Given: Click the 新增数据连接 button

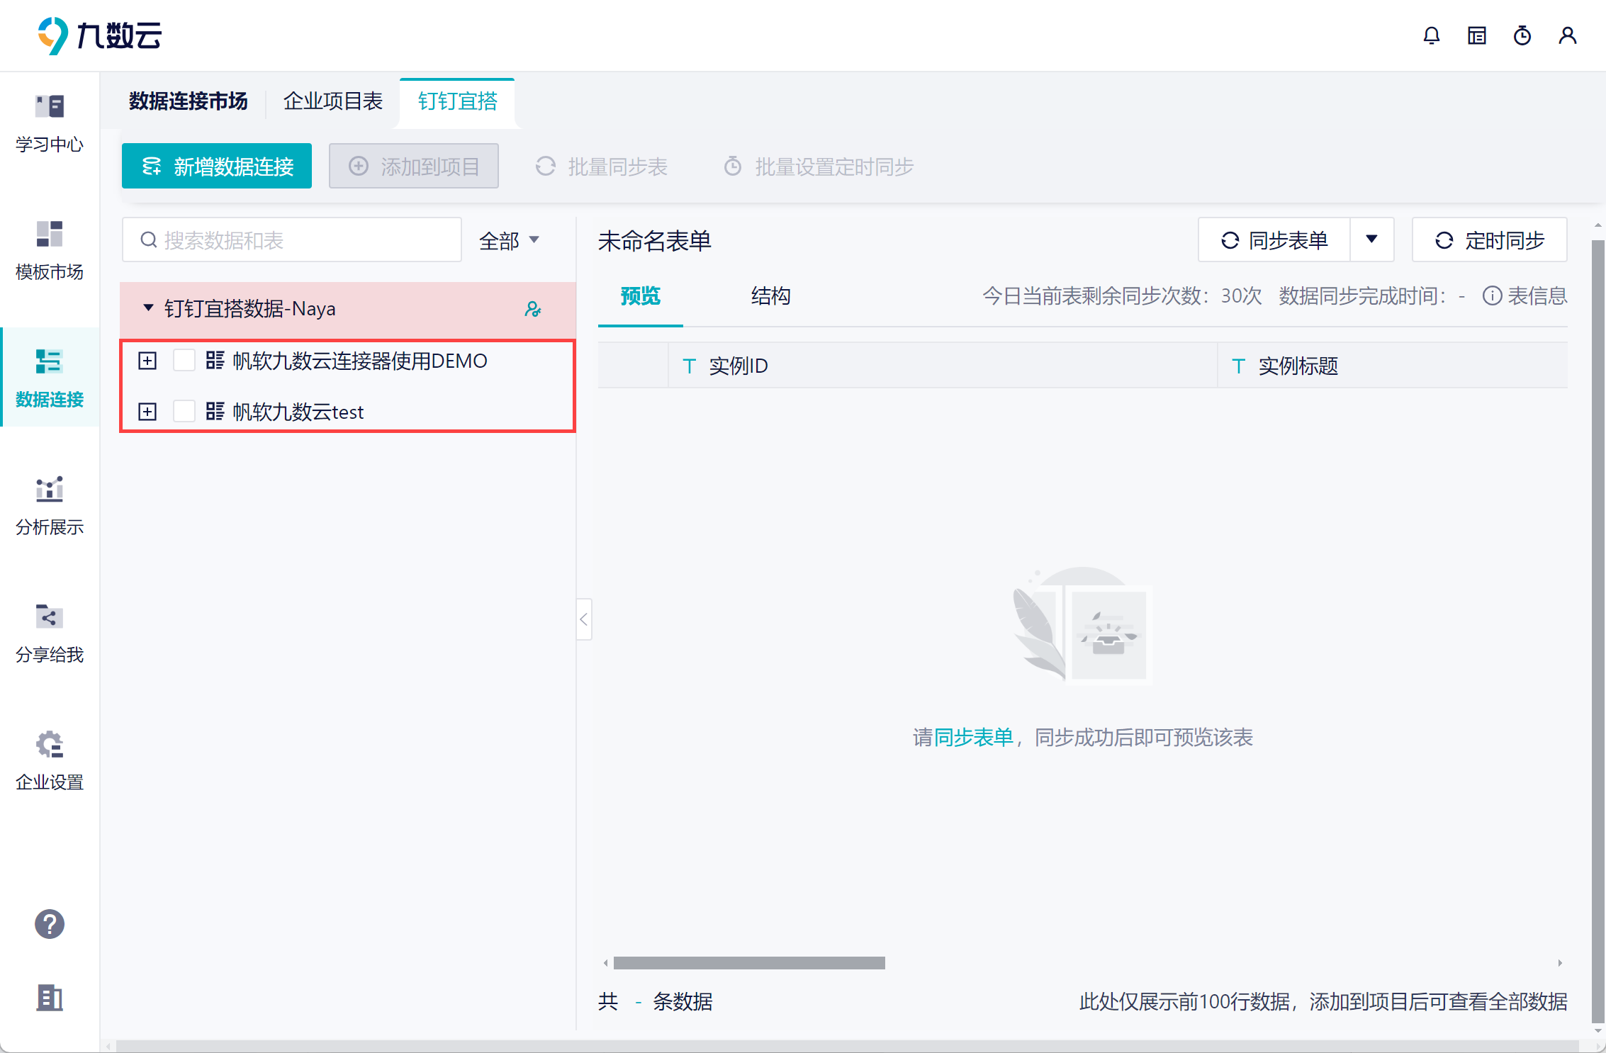Looking at the screenshot, I should point(217,167).
